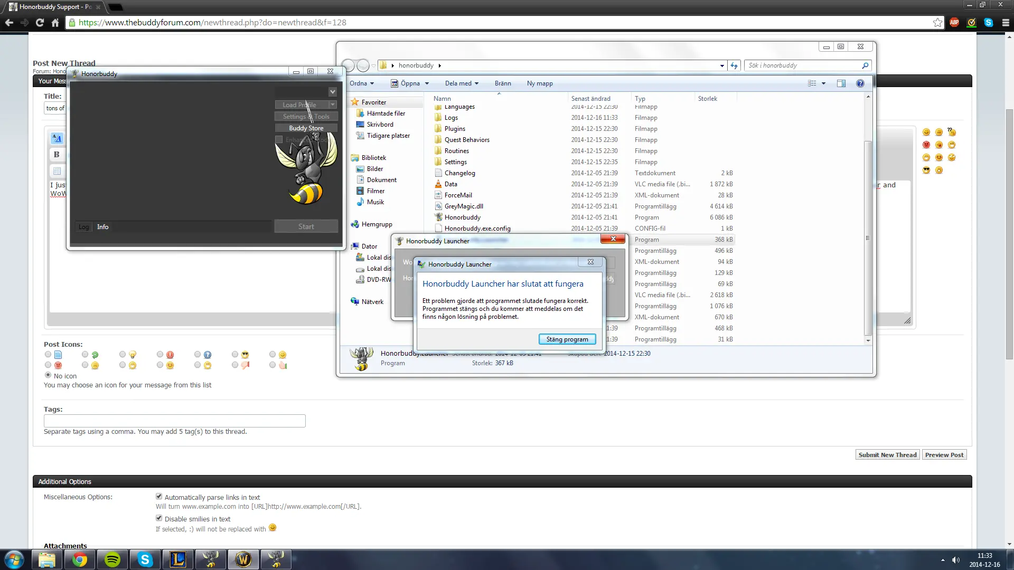
Task: Switch to the Log tab in Honorbuddy
Action: (83, 227)
